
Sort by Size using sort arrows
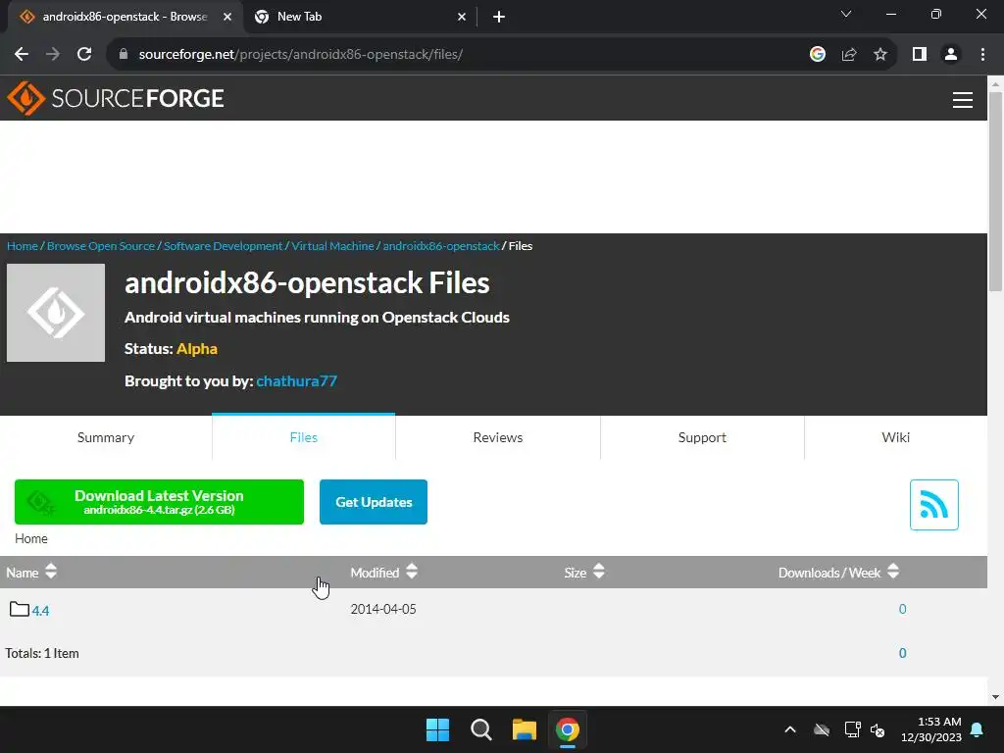[599, 572]
